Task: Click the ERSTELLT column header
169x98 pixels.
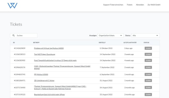Action: 102,43
